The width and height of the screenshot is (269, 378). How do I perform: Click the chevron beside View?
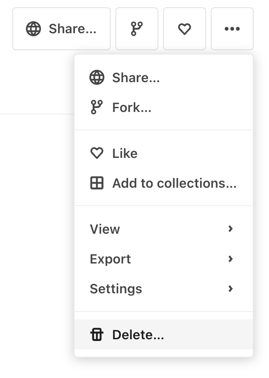coord(230,229)
